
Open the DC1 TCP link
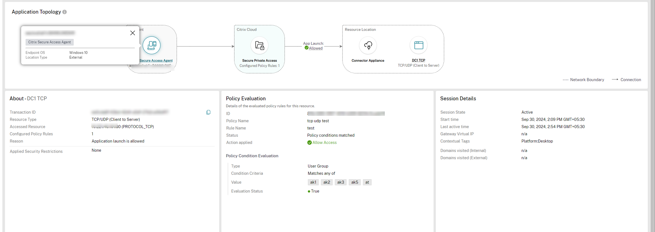pyautogui.click(x=418, y=60)
